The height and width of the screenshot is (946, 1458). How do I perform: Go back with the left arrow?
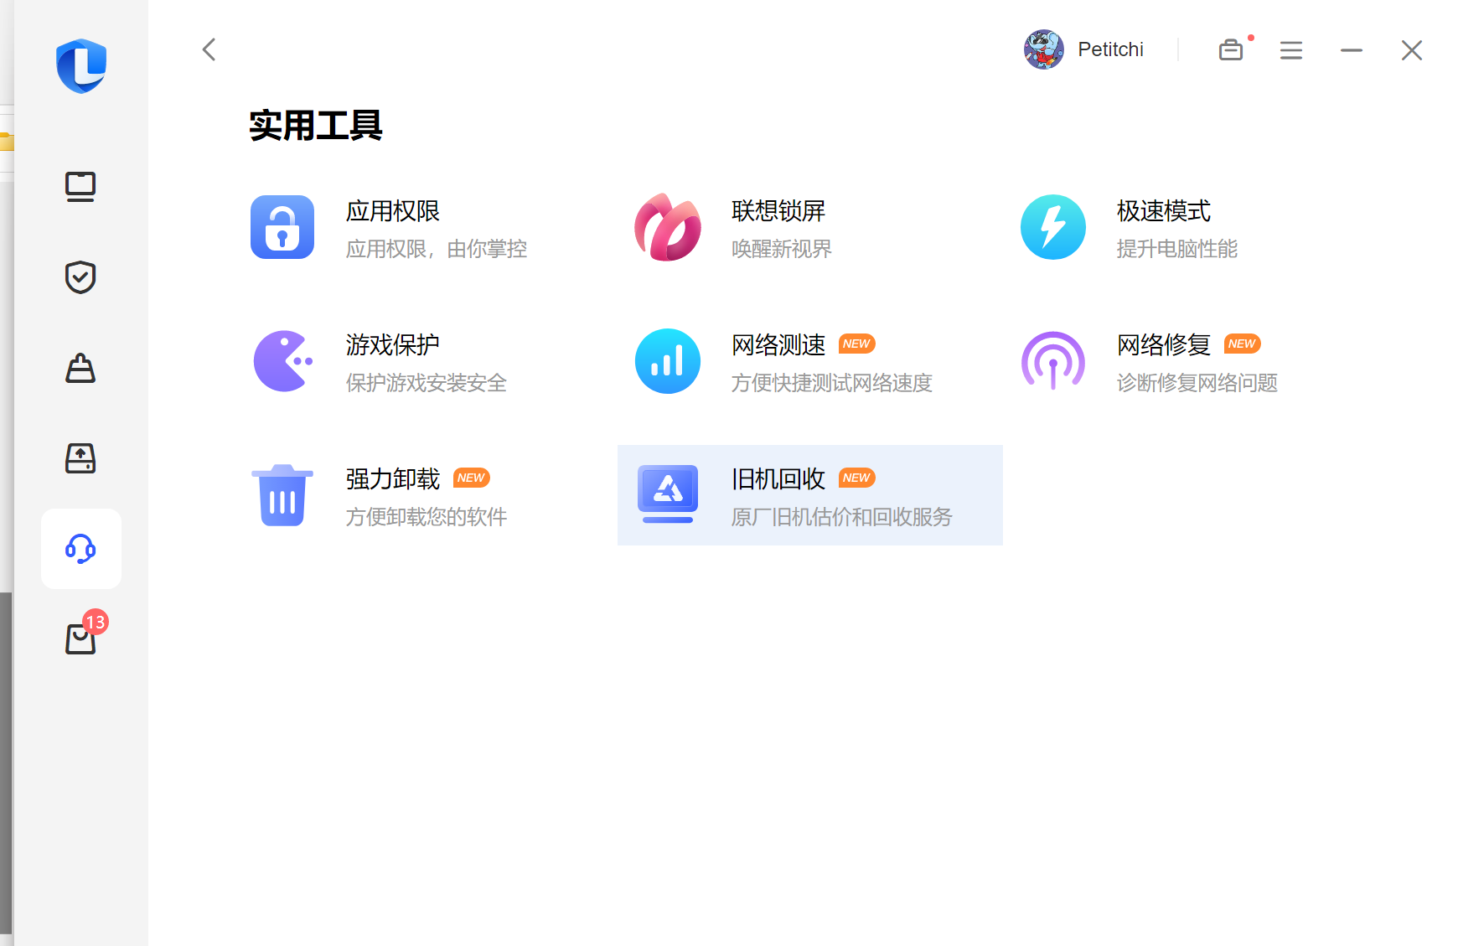pyautogui.click(x=209, y=49)
